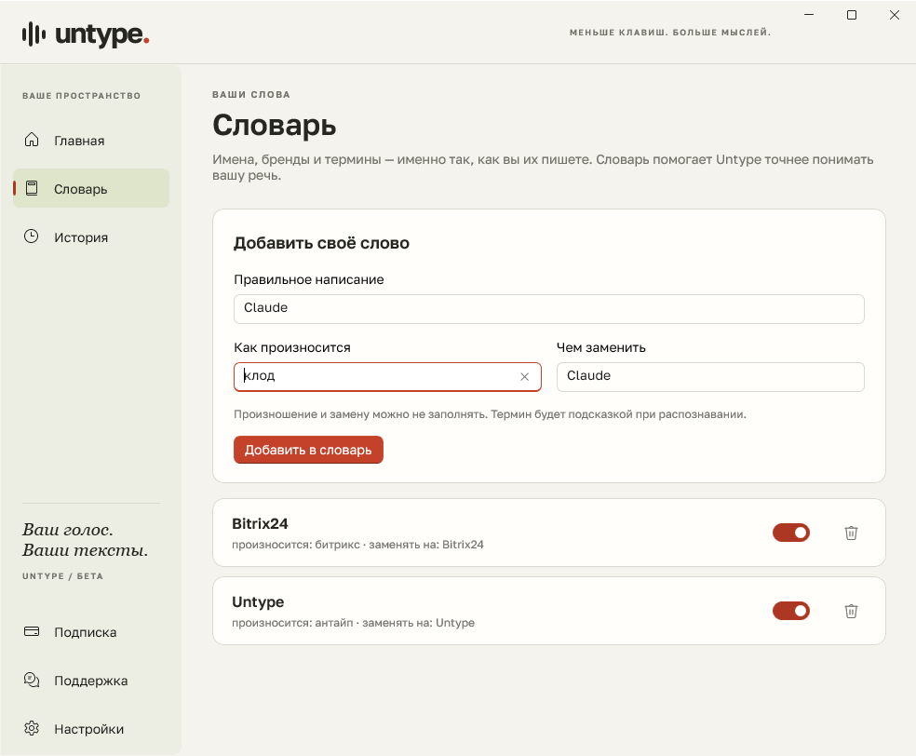Go to История section
916x756 pixels.
(91, 237)
